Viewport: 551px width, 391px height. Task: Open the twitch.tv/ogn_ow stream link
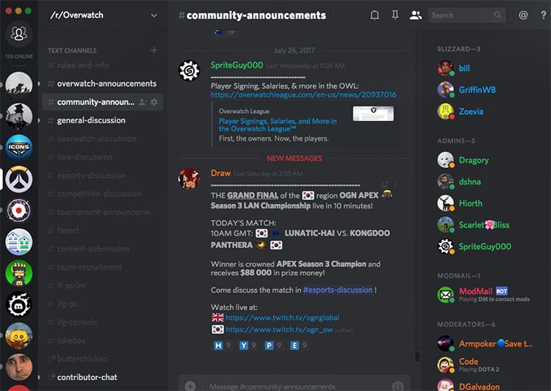click(279, 329)
